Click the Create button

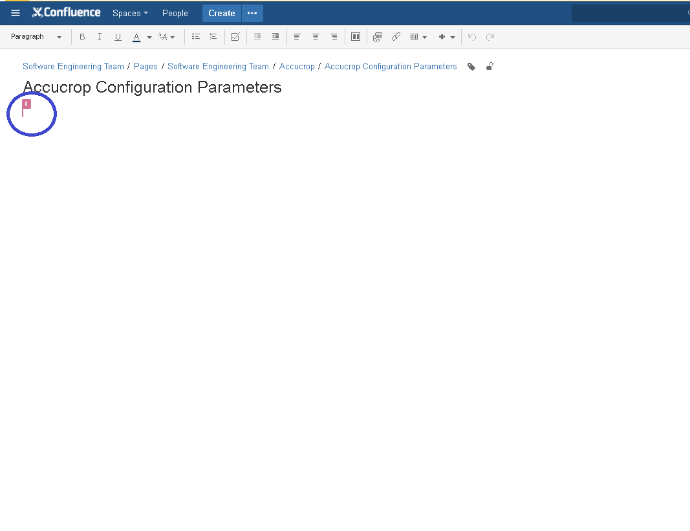[x=221, y=13]
